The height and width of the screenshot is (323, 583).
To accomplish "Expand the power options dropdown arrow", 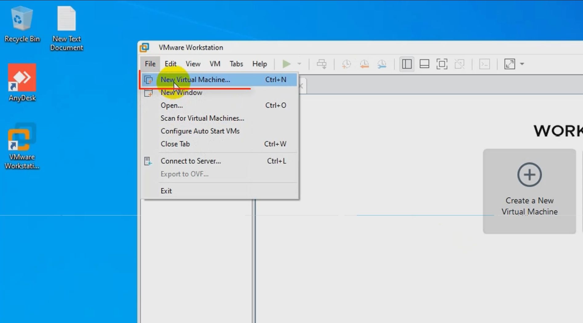I will pyautogui.click(x=299, y=64).
